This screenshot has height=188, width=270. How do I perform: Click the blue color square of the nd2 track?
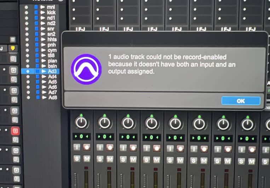click(x=36, y=23)
